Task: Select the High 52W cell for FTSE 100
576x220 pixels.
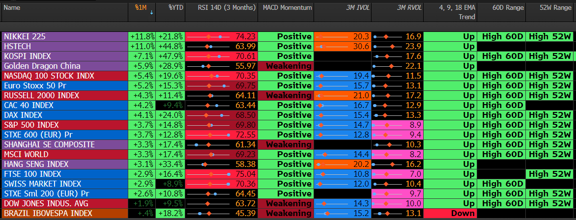Action: pos(550,174)
